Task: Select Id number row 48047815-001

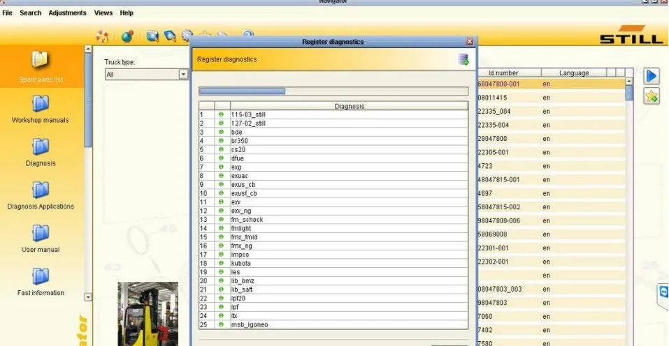Action: pos(552,179)
